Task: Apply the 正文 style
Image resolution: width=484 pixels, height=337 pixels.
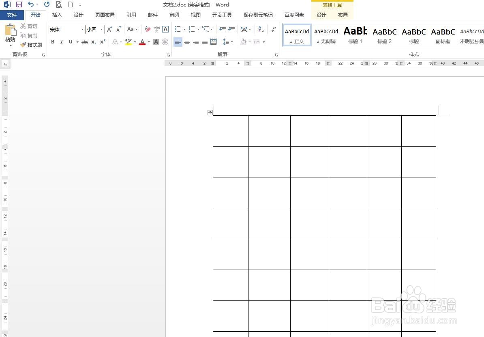Action: (297, 35)
